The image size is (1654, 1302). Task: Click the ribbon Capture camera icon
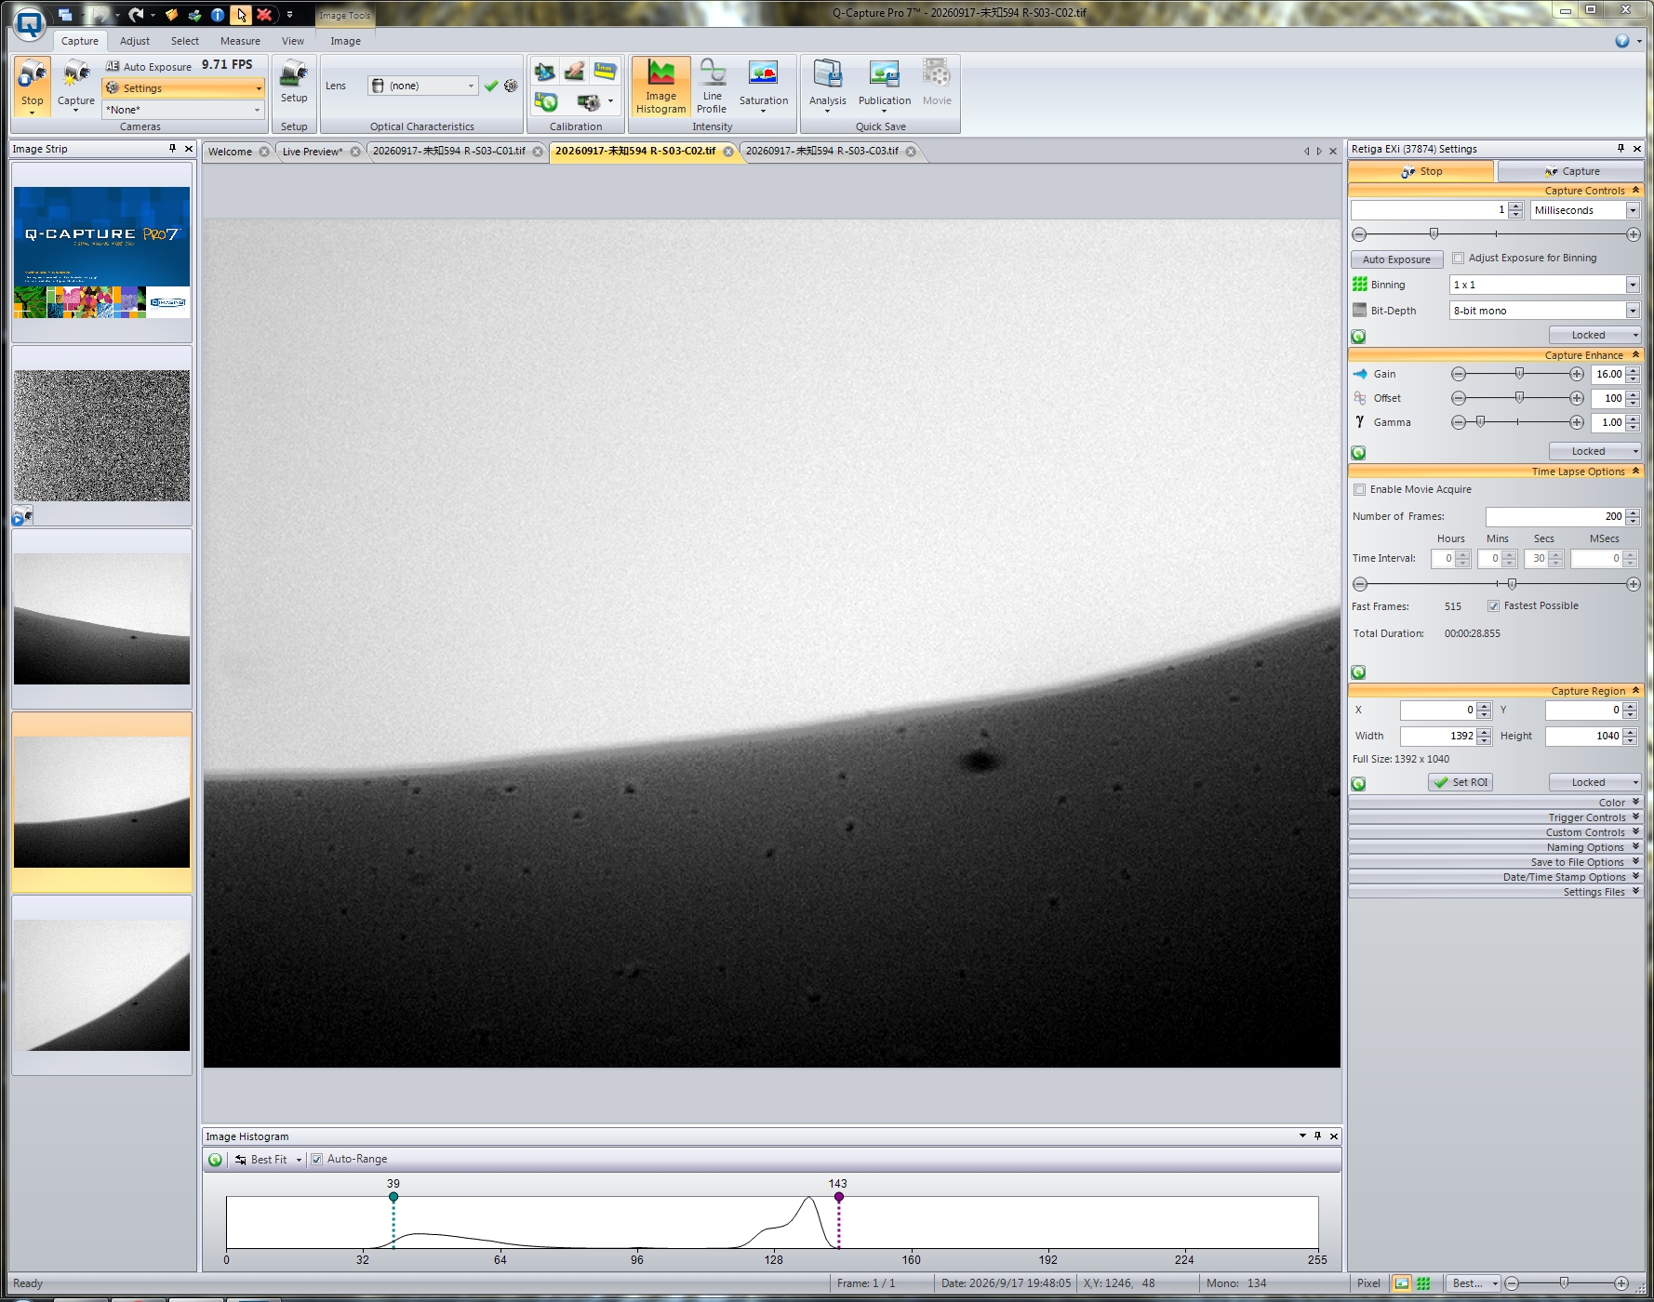(x=76, y=74)
